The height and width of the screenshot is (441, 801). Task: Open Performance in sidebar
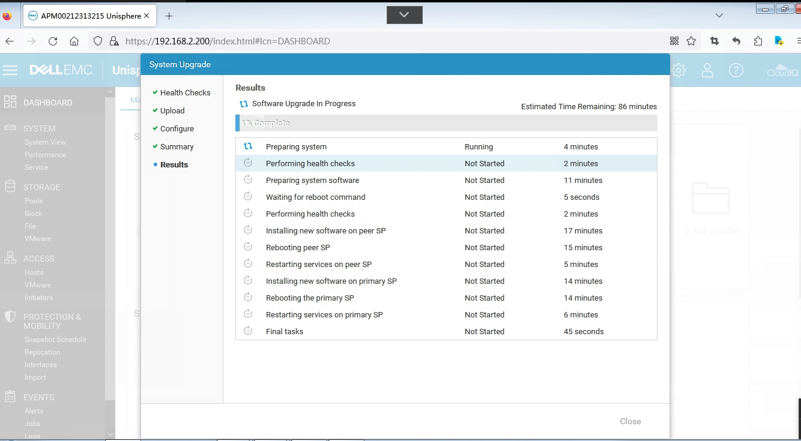pos(46,155)
